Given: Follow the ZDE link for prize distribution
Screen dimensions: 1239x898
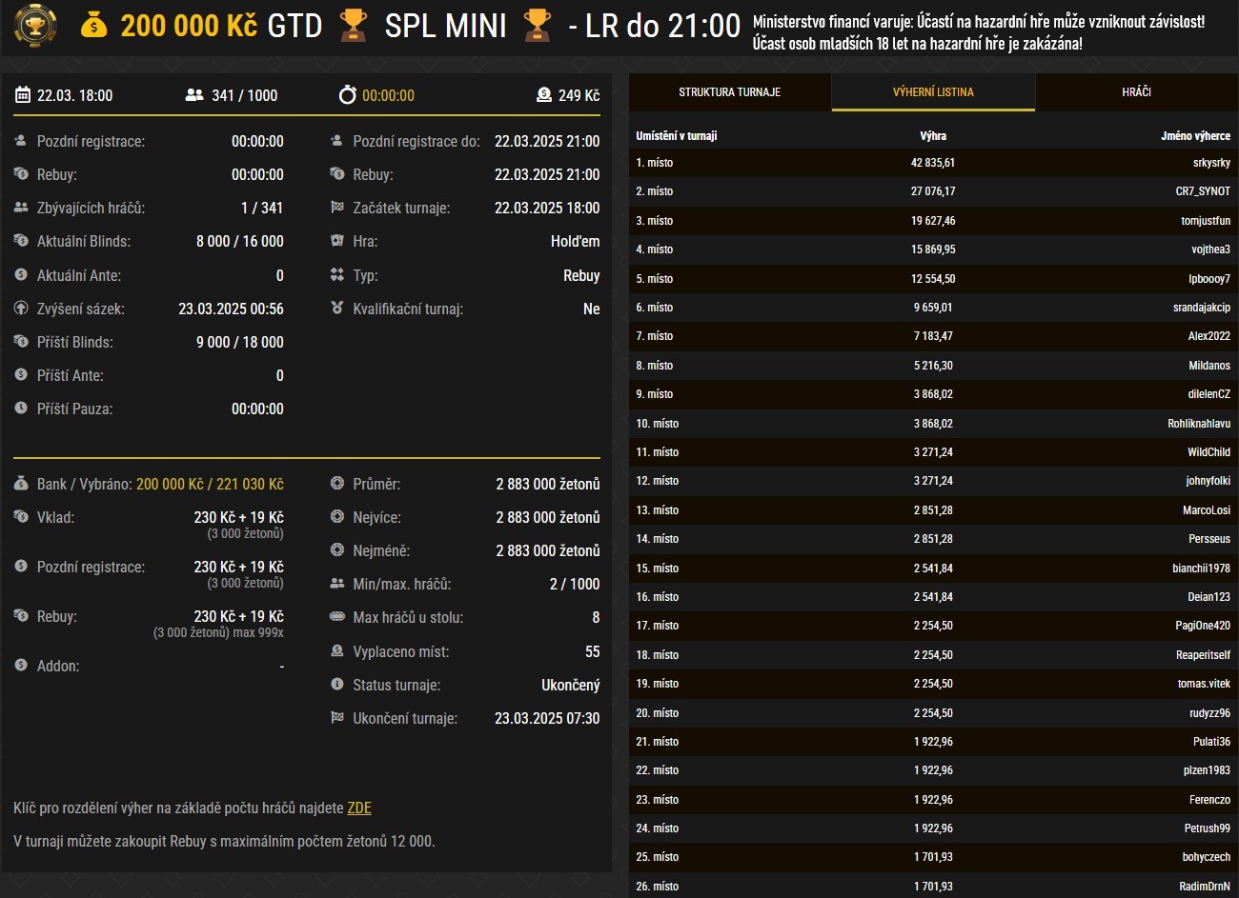Looking at the screenshot, I should 359,808.
